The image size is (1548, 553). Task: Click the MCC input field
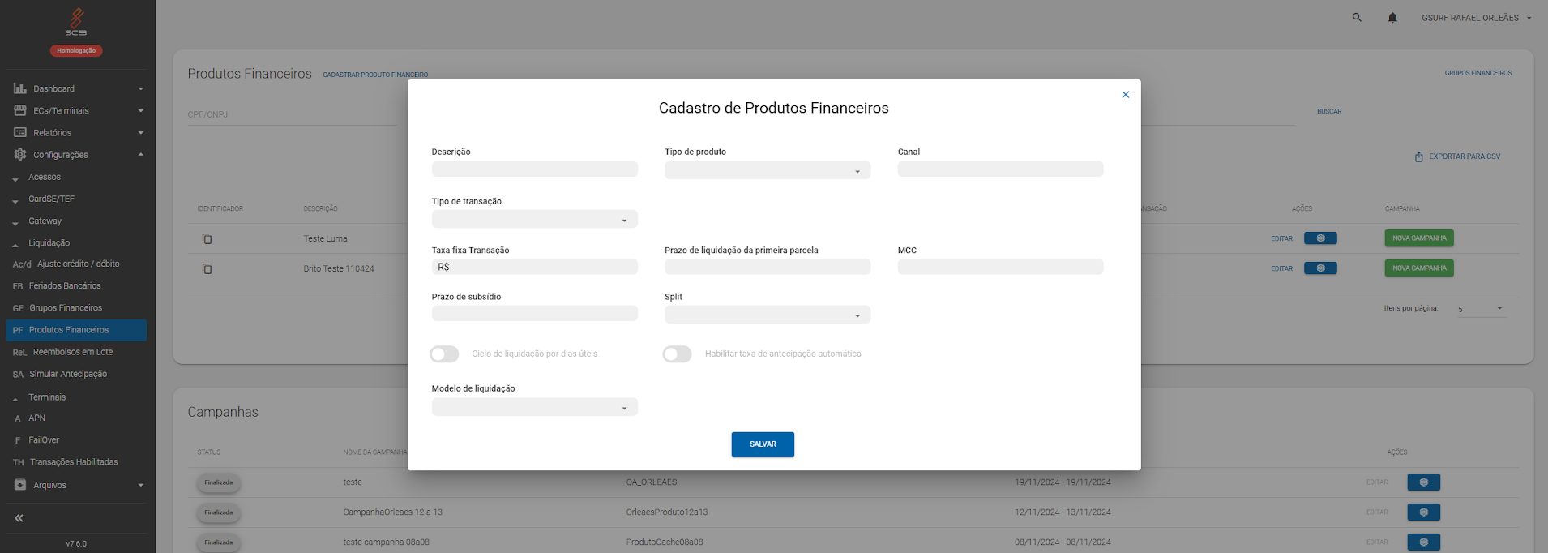[x=1000, y=267]
